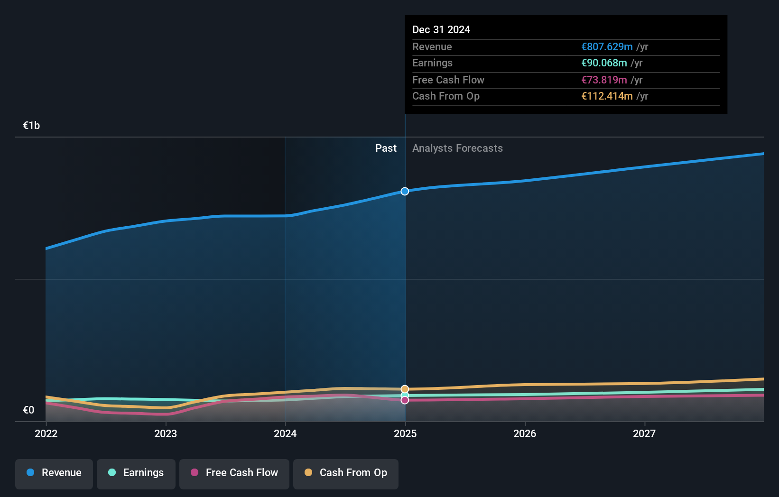
Task: Select the Revenue data point marker on the chart
Action: click(x=405, y=192)
